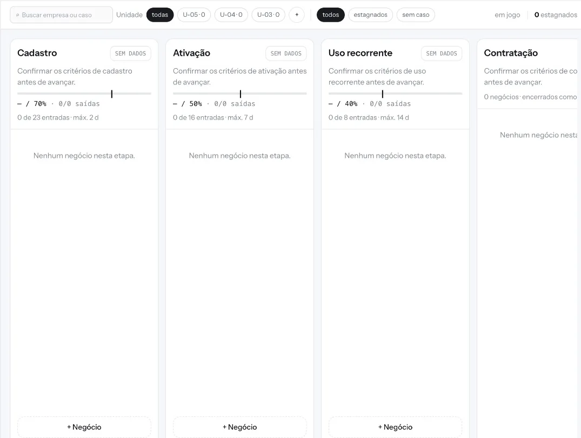Focus the Buscar empresa ou caso field

(62, 15)
